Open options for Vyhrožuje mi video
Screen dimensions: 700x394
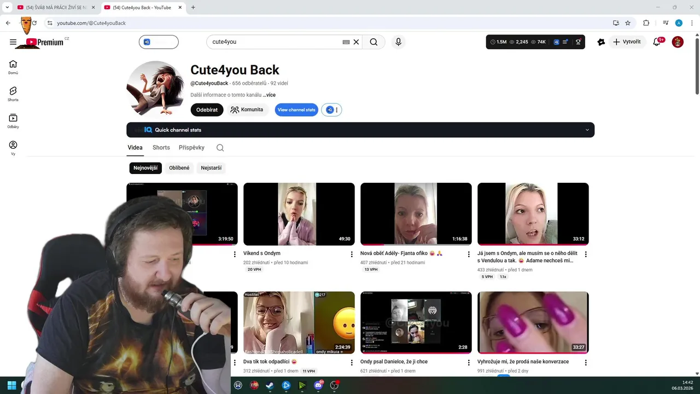click(x=586, y=362)
